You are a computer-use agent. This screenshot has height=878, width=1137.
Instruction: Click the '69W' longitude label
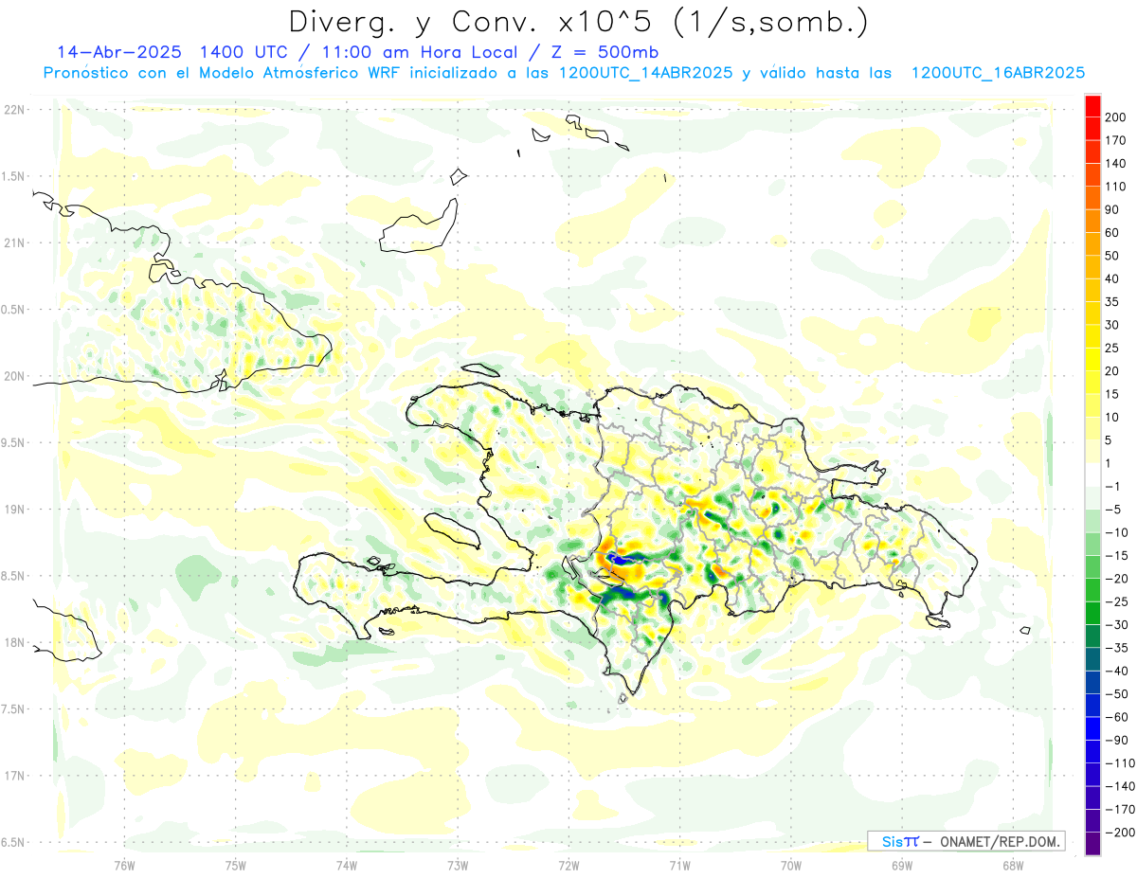901,865
